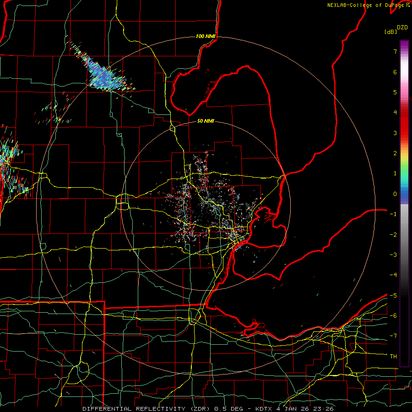This screenshot has width=412, height=412.
Task: Click the TH threshold label on scale
Action: coord(393,357)
